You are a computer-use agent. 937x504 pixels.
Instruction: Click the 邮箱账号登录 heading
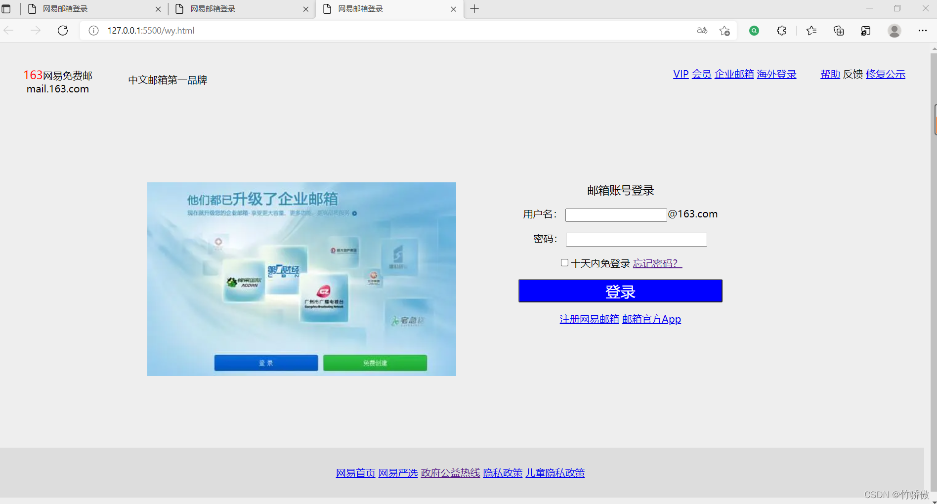click(x=620, y=190)
